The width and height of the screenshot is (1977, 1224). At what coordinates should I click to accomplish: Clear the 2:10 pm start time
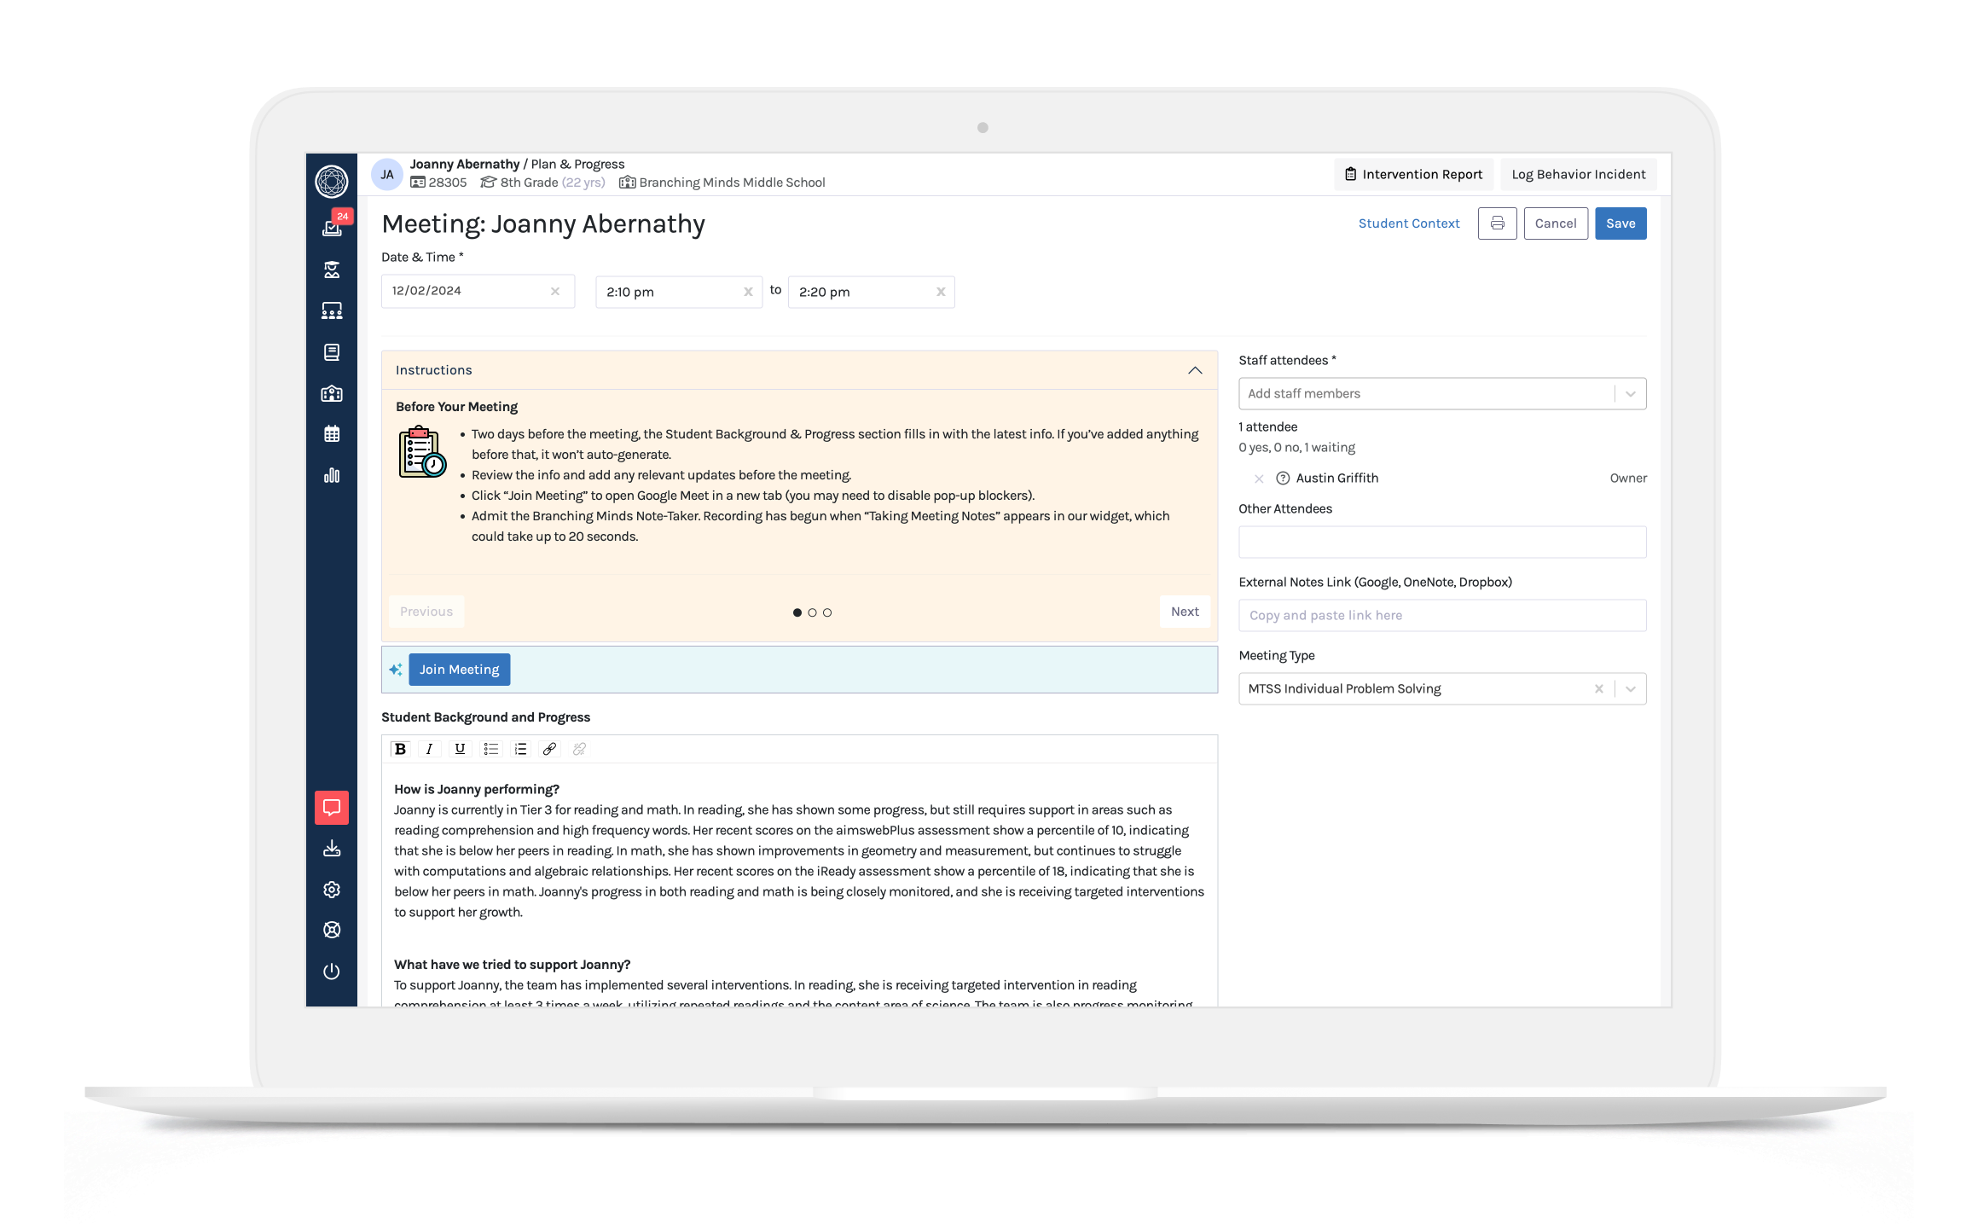748,292
